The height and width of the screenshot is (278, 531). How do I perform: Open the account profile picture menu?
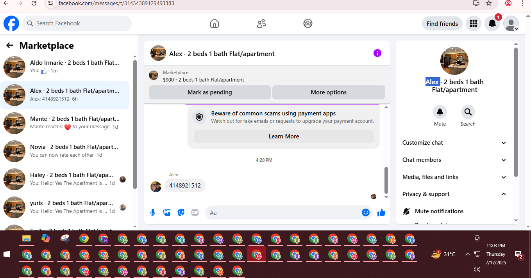point(511,24)
